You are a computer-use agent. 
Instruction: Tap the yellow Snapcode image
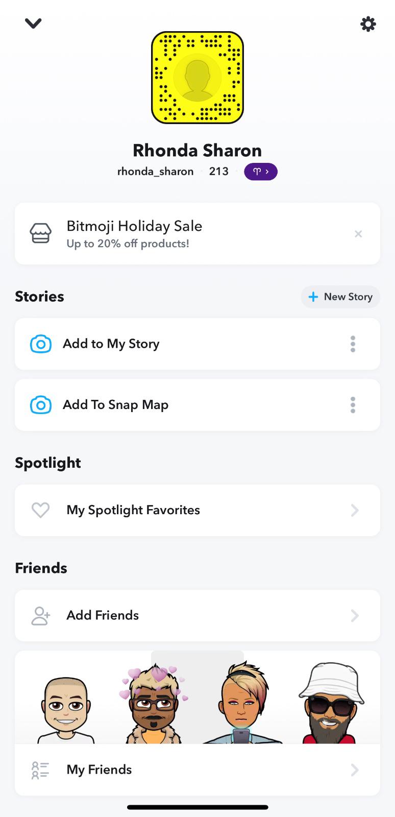point(197,78)
